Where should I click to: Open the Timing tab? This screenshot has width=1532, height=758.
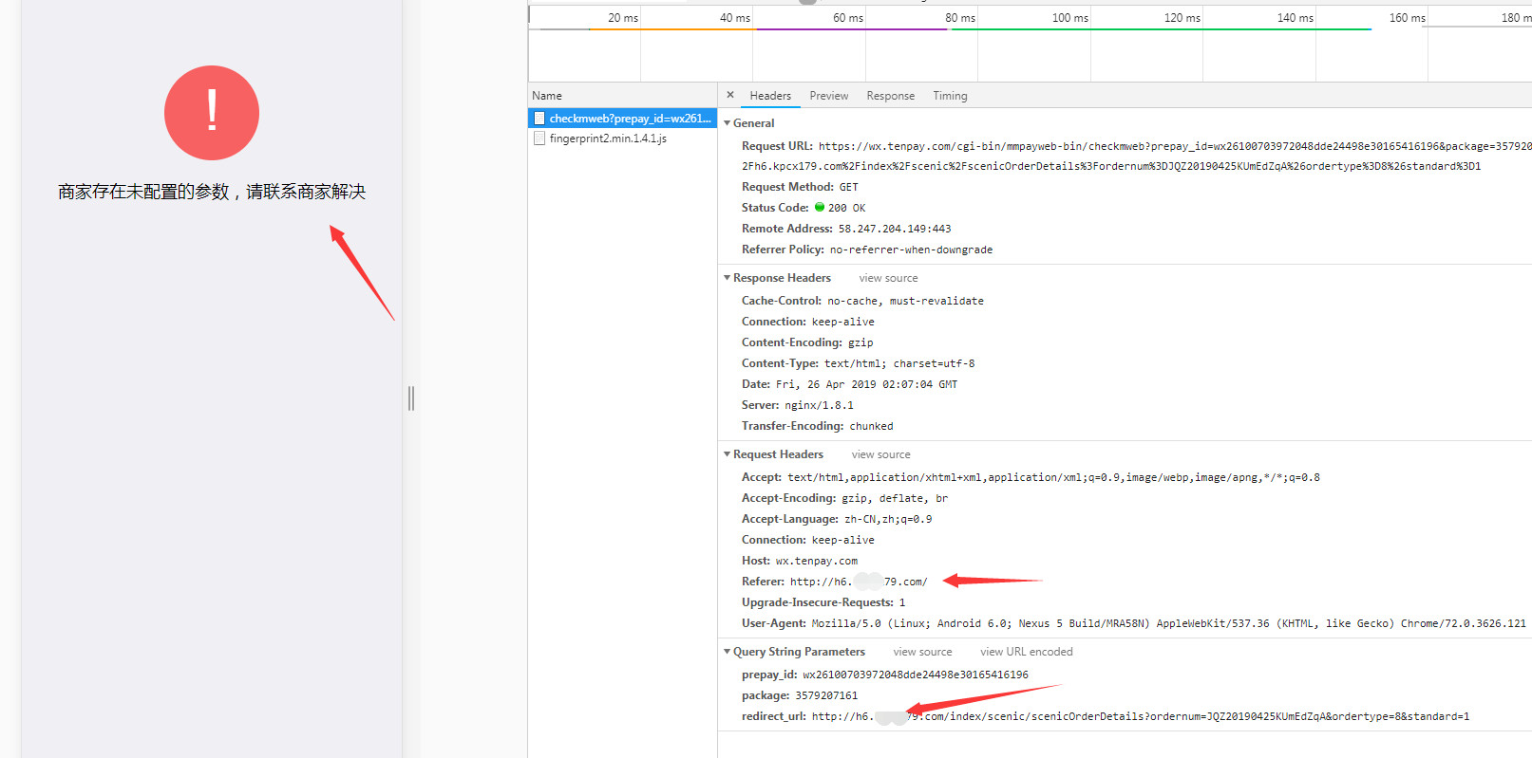tap(949, 96)
